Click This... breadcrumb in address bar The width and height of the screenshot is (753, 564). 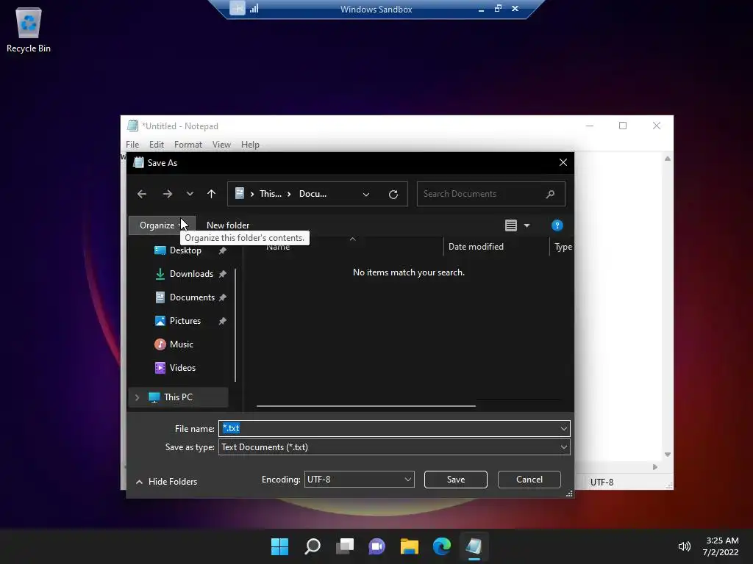pos(271,194)
